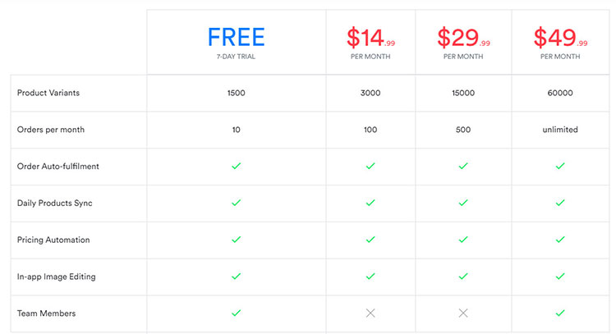616x334 pixels.
Task: Click the 60000 product variants value
Action: click(560, 93)
